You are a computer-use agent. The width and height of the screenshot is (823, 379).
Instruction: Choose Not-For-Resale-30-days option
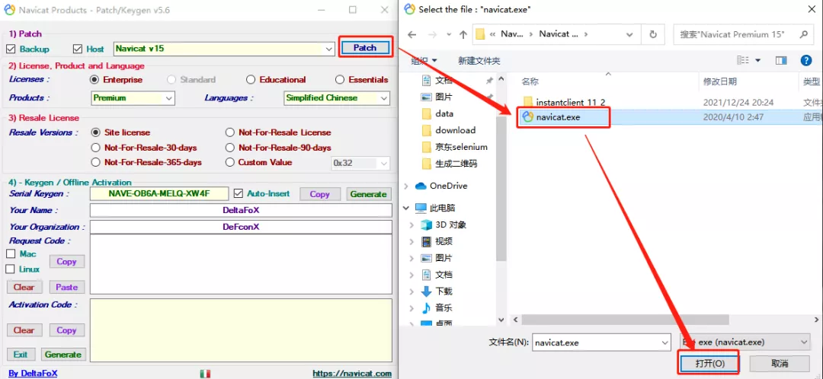95,148
